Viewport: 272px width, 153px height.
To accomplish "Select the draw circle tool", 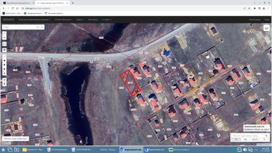I will coord(5,69).
